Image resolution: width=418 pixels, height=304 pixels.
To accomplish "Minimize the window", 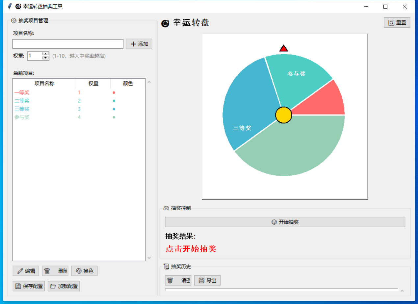I will [x=366, y=6].
